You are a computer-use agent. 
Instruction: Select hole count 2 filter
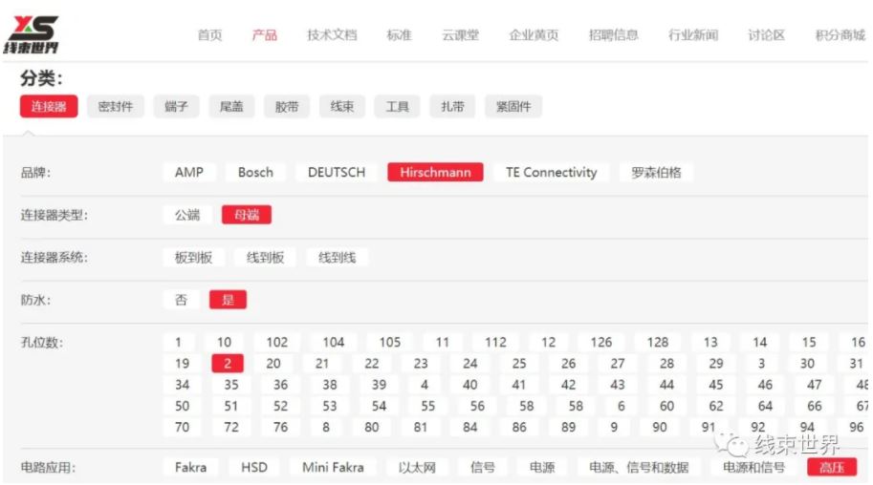[x=228, y=363]
